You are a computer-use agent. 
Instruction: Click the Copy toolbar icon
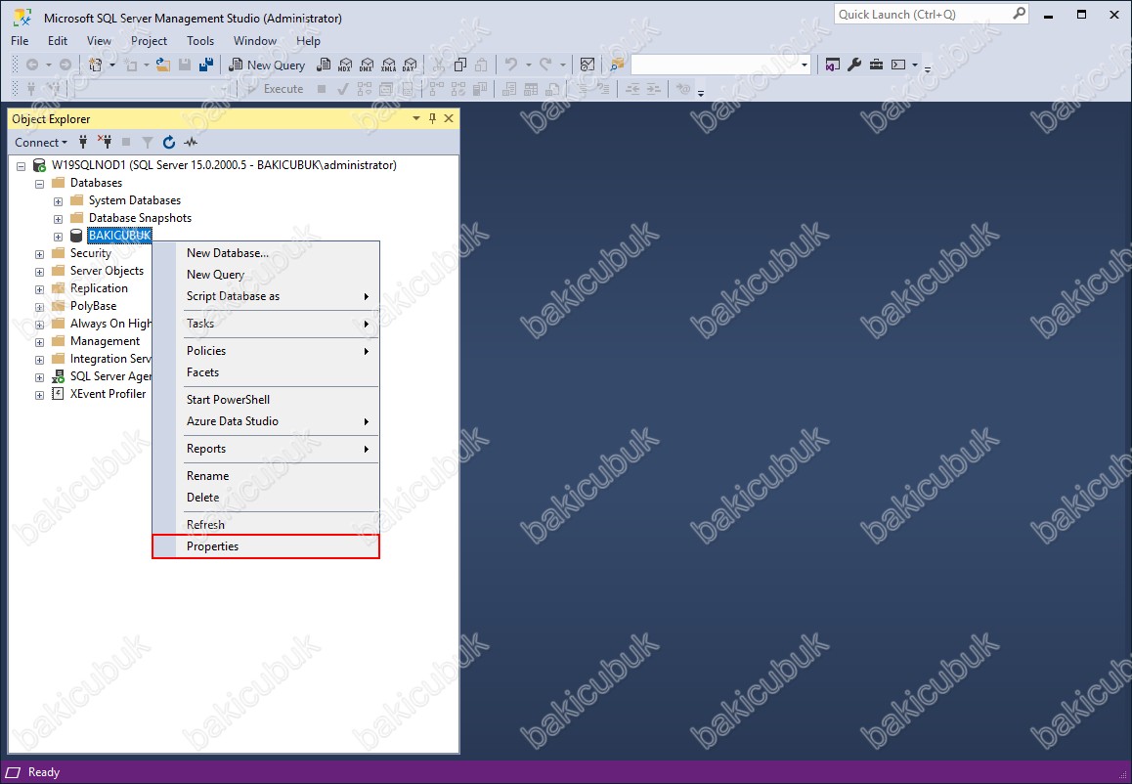pyautogui.click(x=459, y=65)
